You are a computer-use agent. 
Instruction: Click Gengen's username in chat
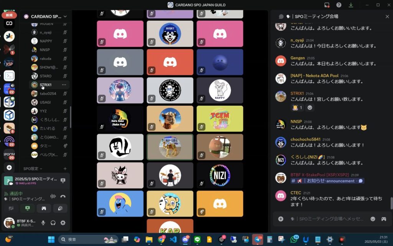297,58
